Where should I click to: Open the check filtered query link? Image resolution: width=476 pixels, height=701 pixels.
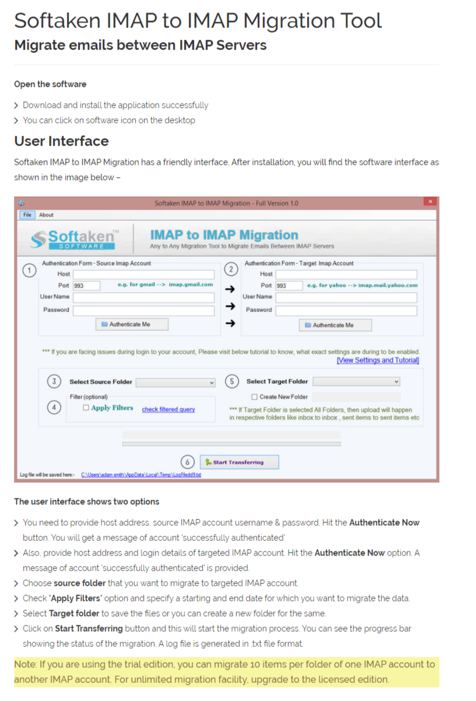click(168, 409)
